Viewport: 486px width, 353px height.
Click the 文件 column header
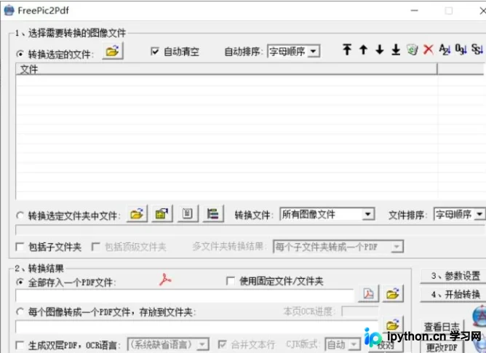[x=226, y=69]
